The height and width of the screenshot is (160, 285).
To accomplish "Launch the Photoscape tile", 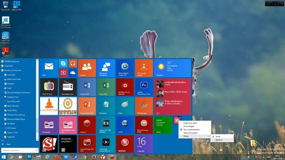I will [x=144, y=106].
